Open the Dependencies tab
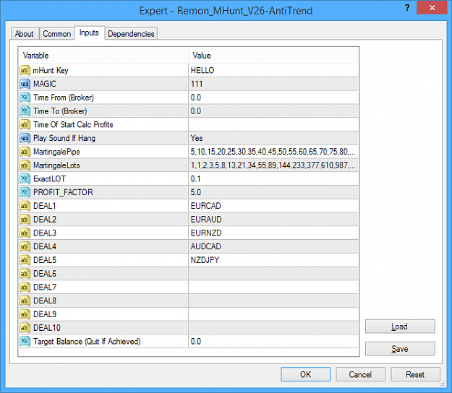This screenshot has height=393, width=452. coord(131,34)
